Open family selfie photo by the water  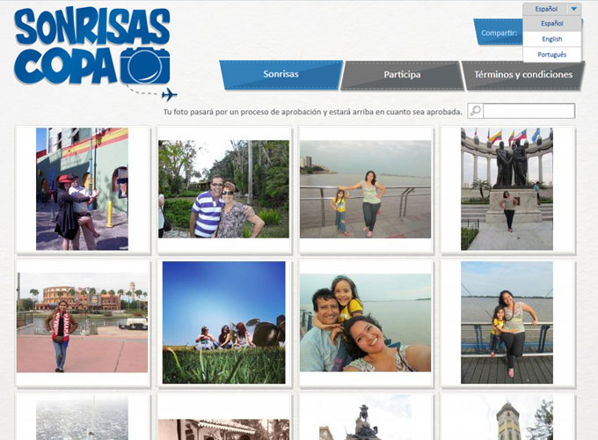point(365,322)
